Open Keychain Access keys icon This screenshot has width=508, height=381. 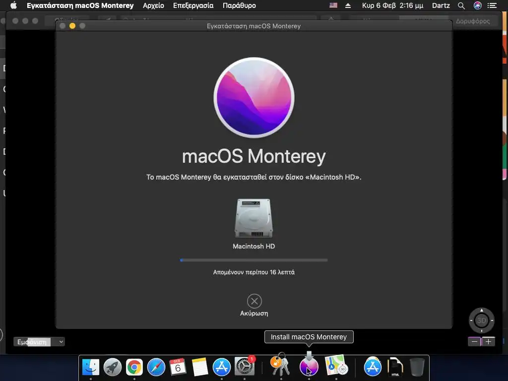(x=281, y=365)
